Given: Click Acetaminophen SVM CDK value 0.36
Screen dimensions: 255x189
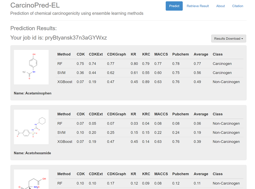Looking at the screenshot, I should 80,73.
